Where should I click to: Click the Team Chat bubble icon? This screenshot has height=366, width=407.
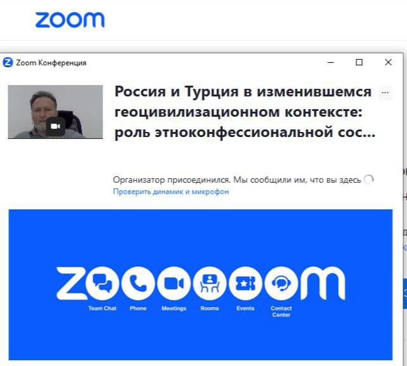103,284
